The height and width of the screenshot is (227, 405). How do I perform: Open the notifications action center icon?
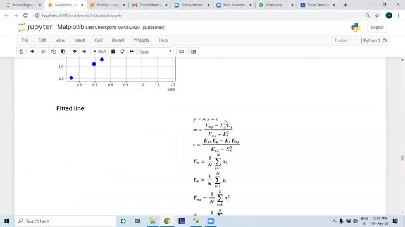click(x=395, y=221)
